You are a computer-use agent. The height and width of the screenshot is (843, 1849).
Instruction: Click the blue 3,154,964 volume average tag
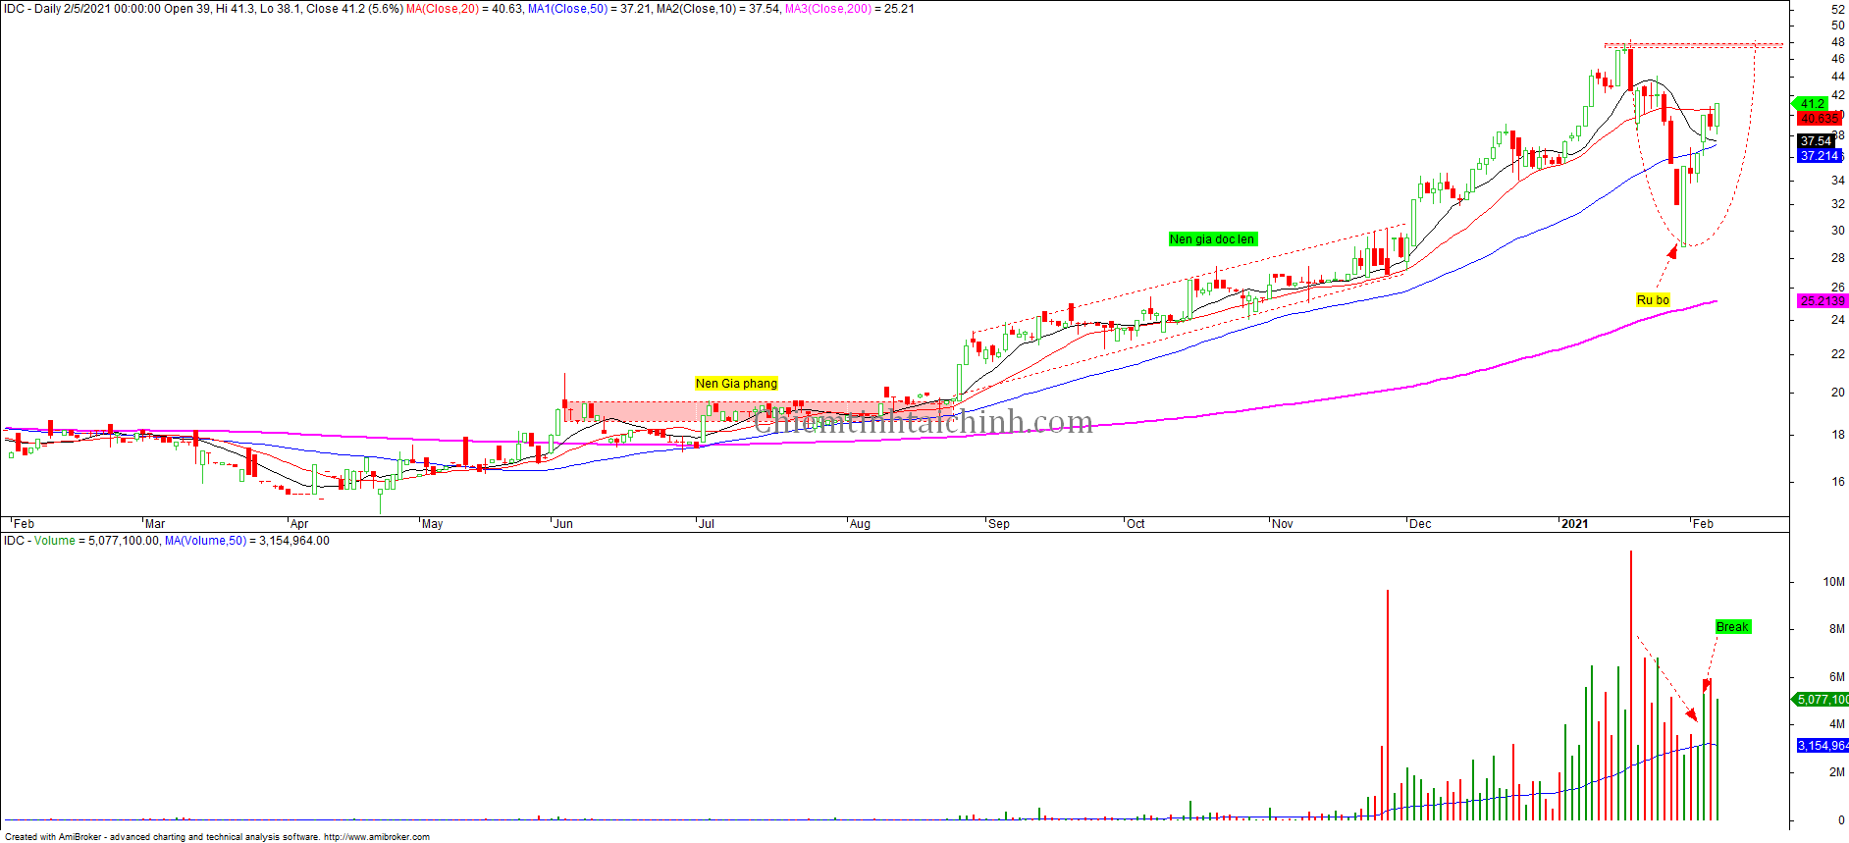(x=1822, y=746)
